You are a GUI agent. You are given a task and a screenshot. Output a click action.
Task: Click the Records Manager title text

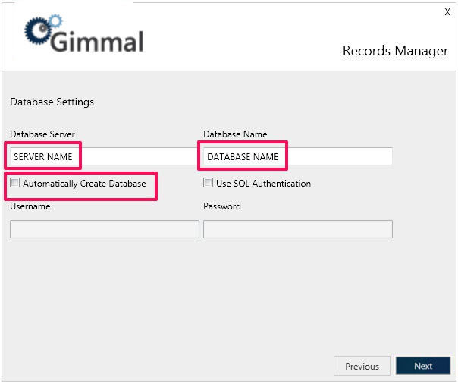(x=395, y=51)
